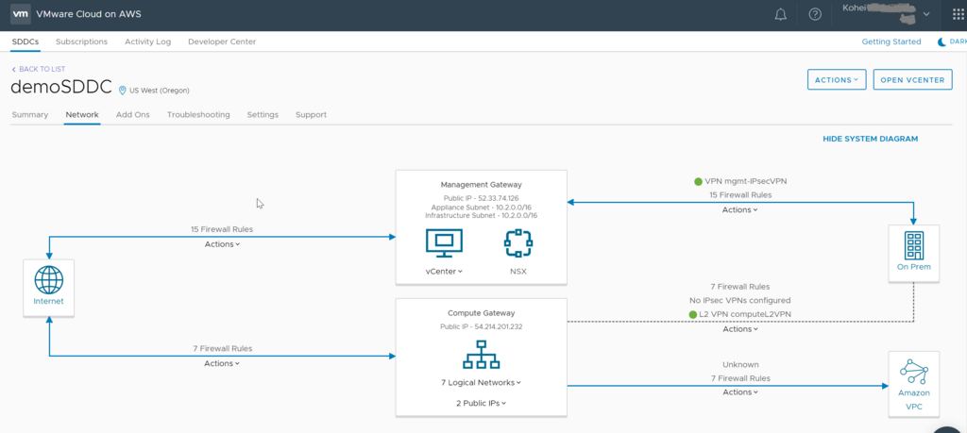The width and height of the screenshot is (967, 433).
Task: Click the green status dot for computeL2VPN
Action: pos(693,314)
